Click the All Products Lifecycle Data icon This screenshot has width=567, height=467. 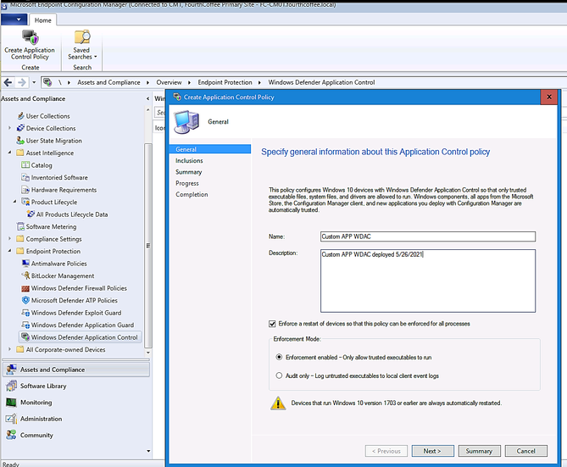[x=31, y=214]
